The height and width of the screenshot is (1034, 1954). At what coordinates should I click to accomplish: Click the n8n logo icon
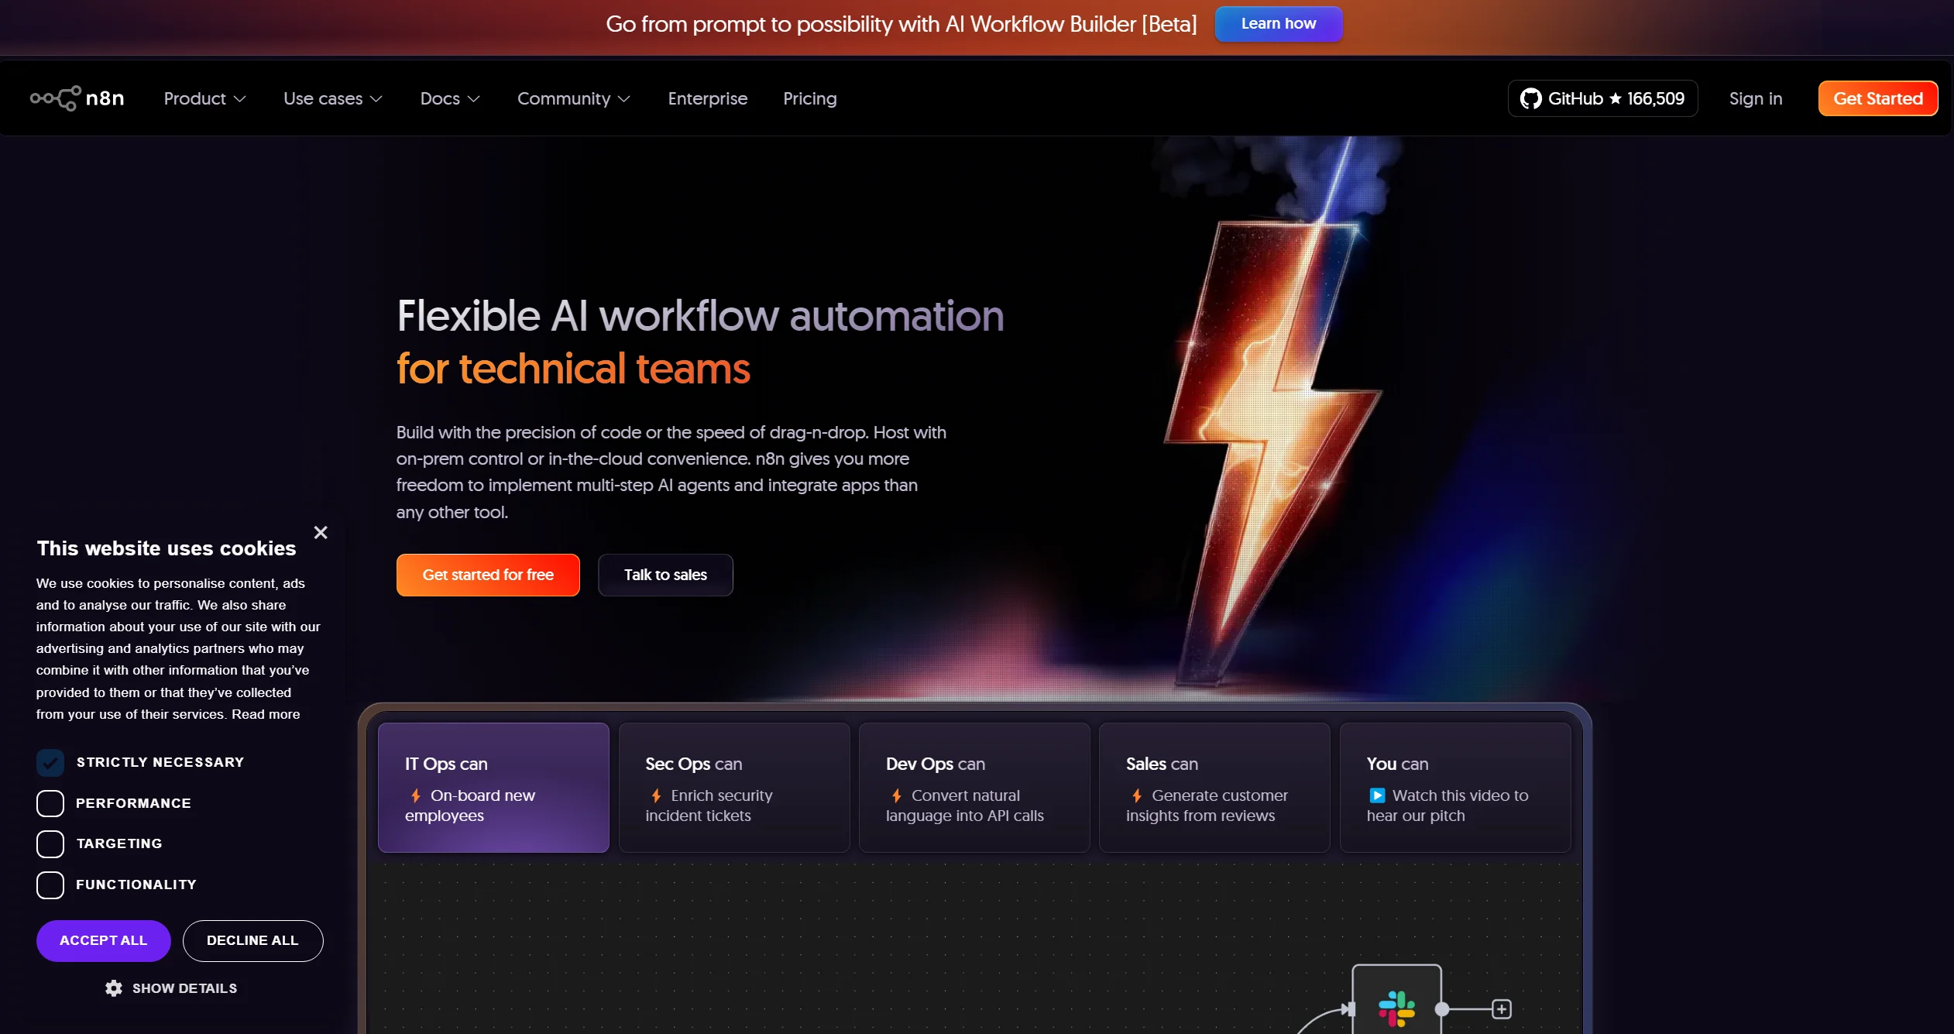pyautogui.click(x=56, y=98)
